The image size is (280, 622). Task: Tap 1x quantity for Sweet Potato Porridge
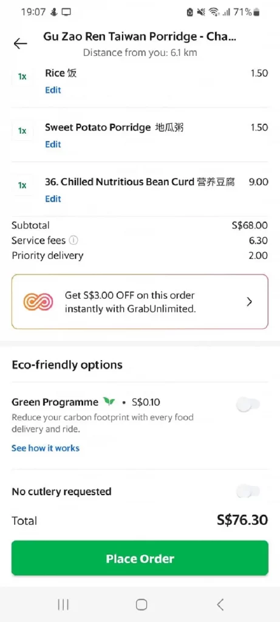(22, 131)
